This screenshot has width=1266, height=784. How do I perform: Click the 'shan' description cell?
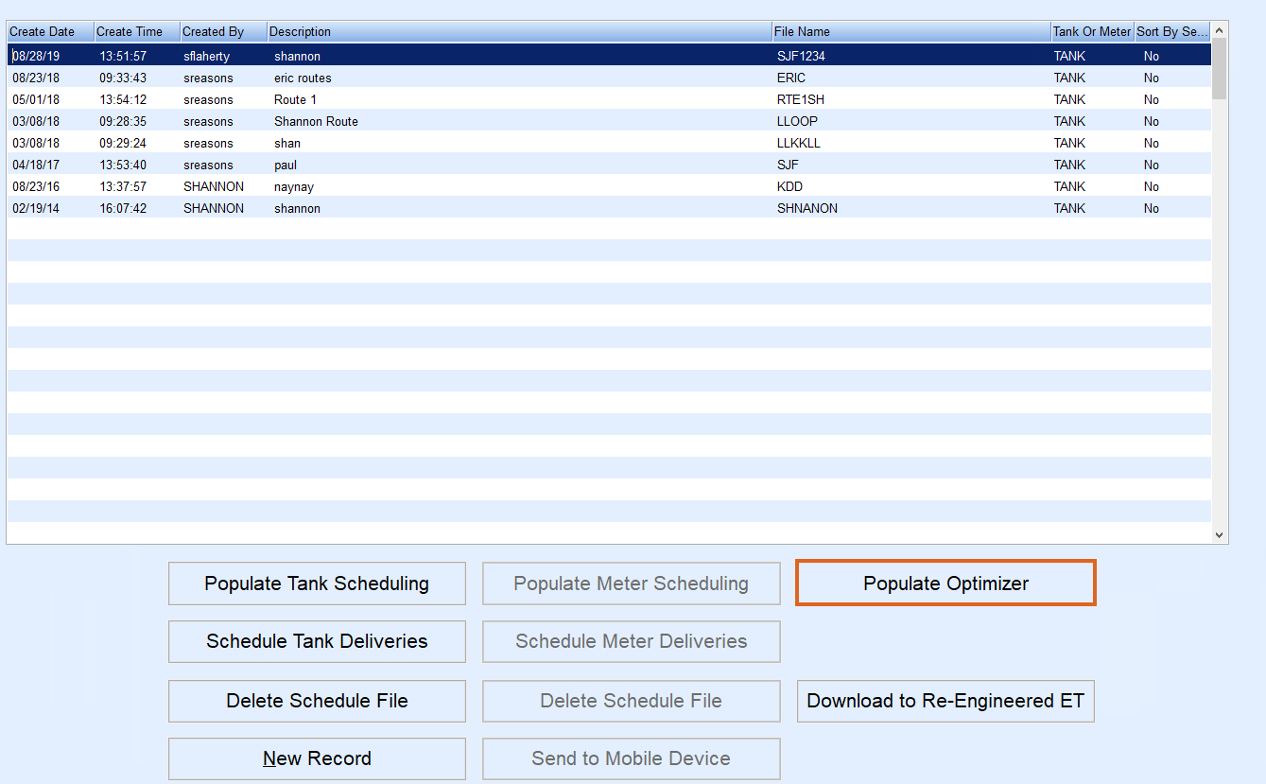[287, 143]
